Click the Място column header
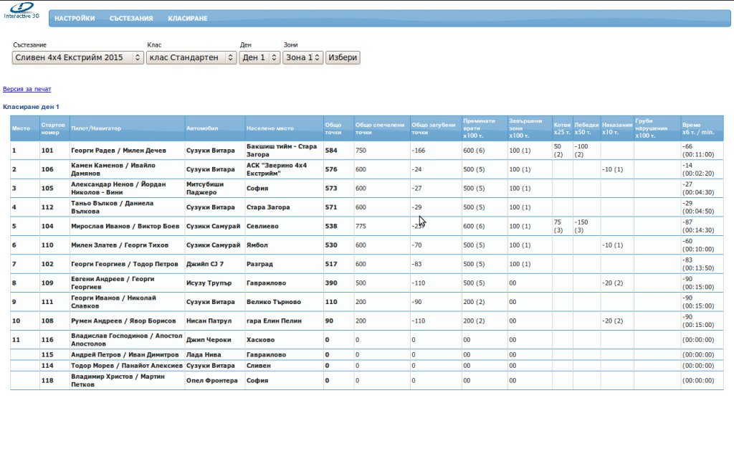734x459 pixels. pyautogui.click(x=21, y=128)
